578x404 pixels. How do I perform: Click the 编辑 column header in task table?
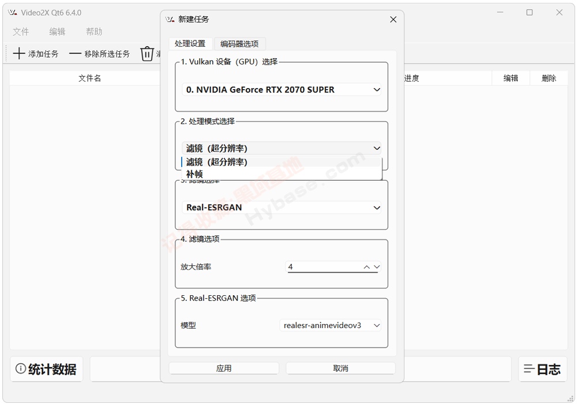(x=511, y=78)
